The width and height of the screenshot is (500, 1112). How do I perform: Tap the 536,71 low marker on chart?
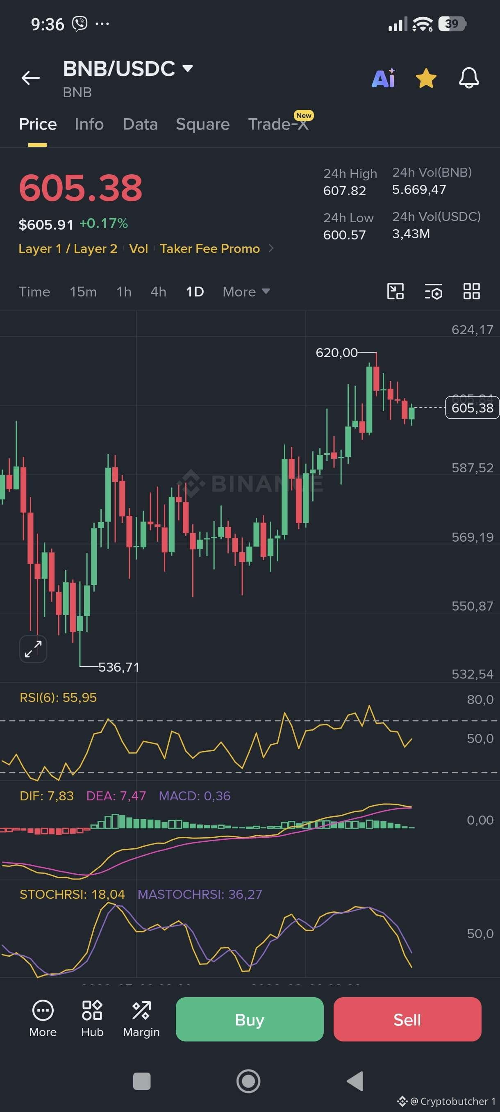(118, 668)
